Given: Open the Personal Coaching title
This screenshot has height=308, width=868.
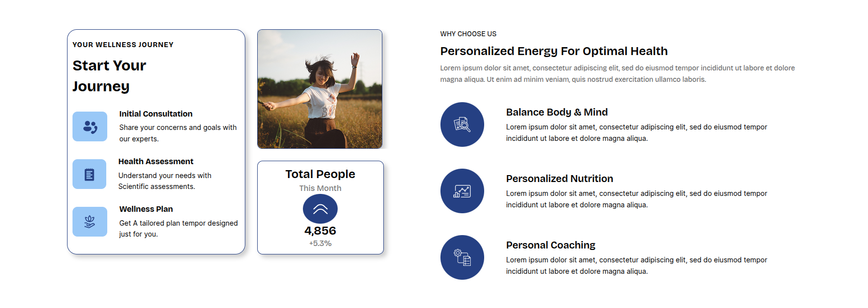Looking at the screenshot, I should pyautogui.click(x=551, y=245).
